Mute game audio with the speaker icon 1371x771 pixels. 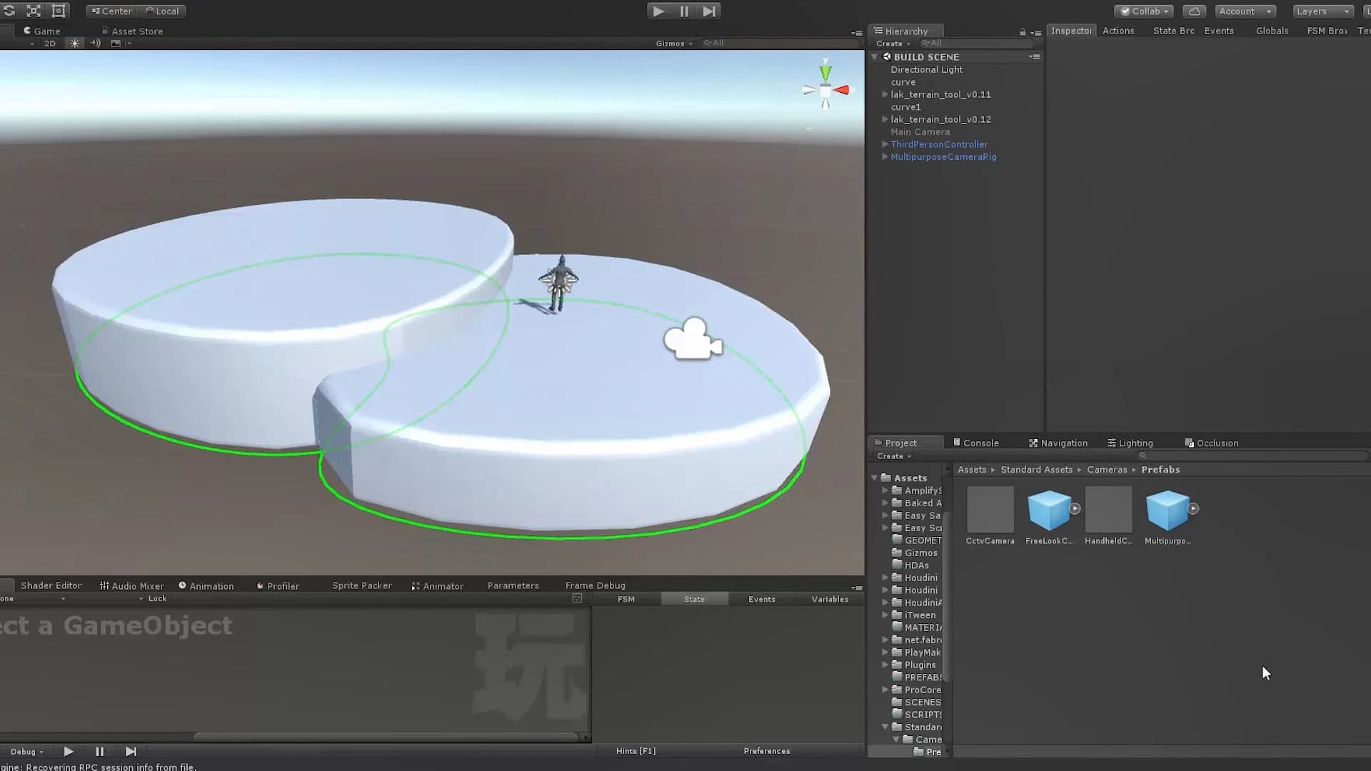96,44
